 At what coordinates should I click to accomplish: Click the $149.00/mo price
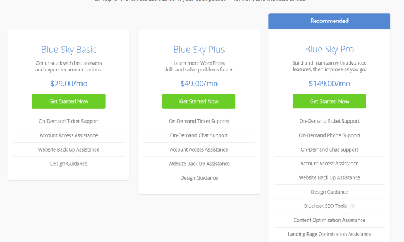coord(330,84)
